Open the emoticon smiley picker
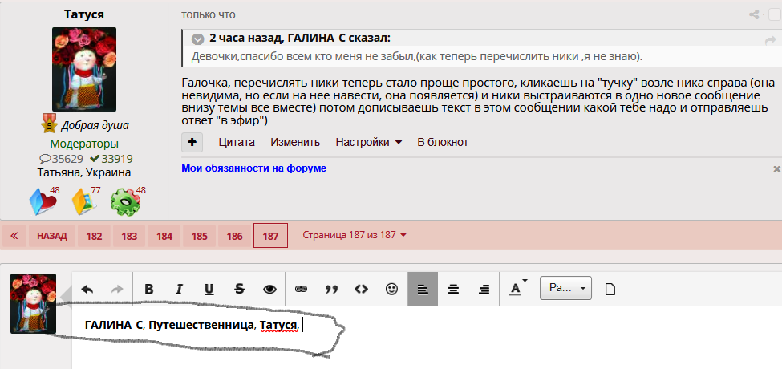This screenshot has width=782, height=369. coord(391,289)
